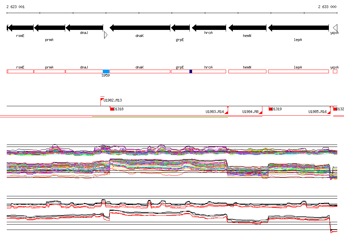Screen dimensions: 344x240
Task: Select the black lepA gene arrow
Action: [x=298, y=28]
